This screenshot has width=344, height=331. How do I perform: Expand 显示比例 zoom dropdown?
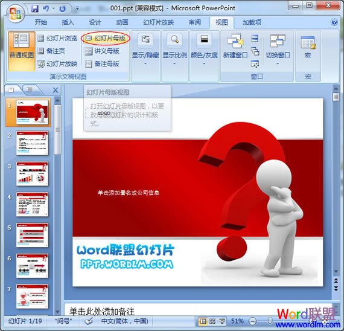pos(174,50)
